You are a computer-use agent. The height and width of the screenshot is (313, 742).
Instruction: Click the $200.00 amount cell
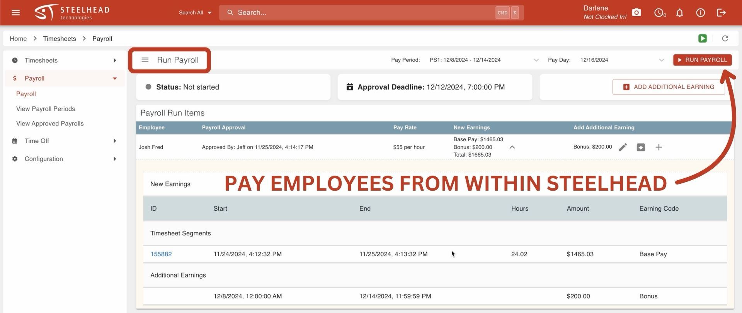click(578, 296)
